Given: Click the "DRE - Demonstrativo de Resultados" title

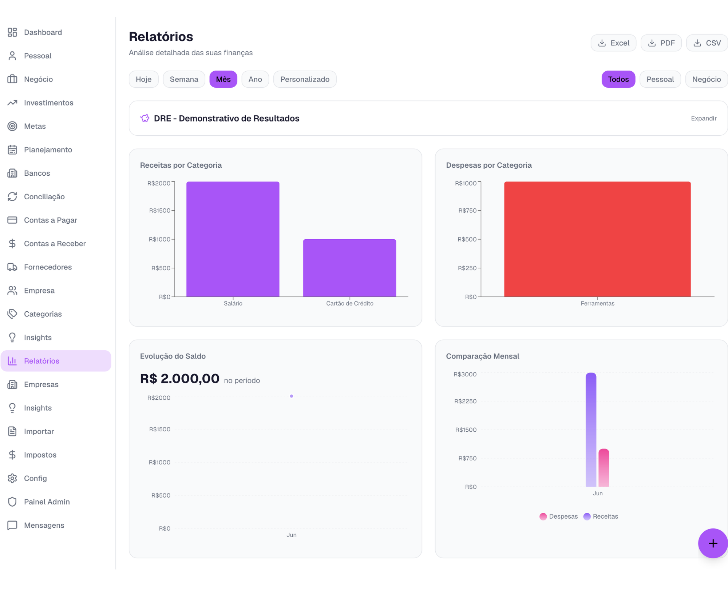Looking at the screenshot, I should [x=227, y=118].
